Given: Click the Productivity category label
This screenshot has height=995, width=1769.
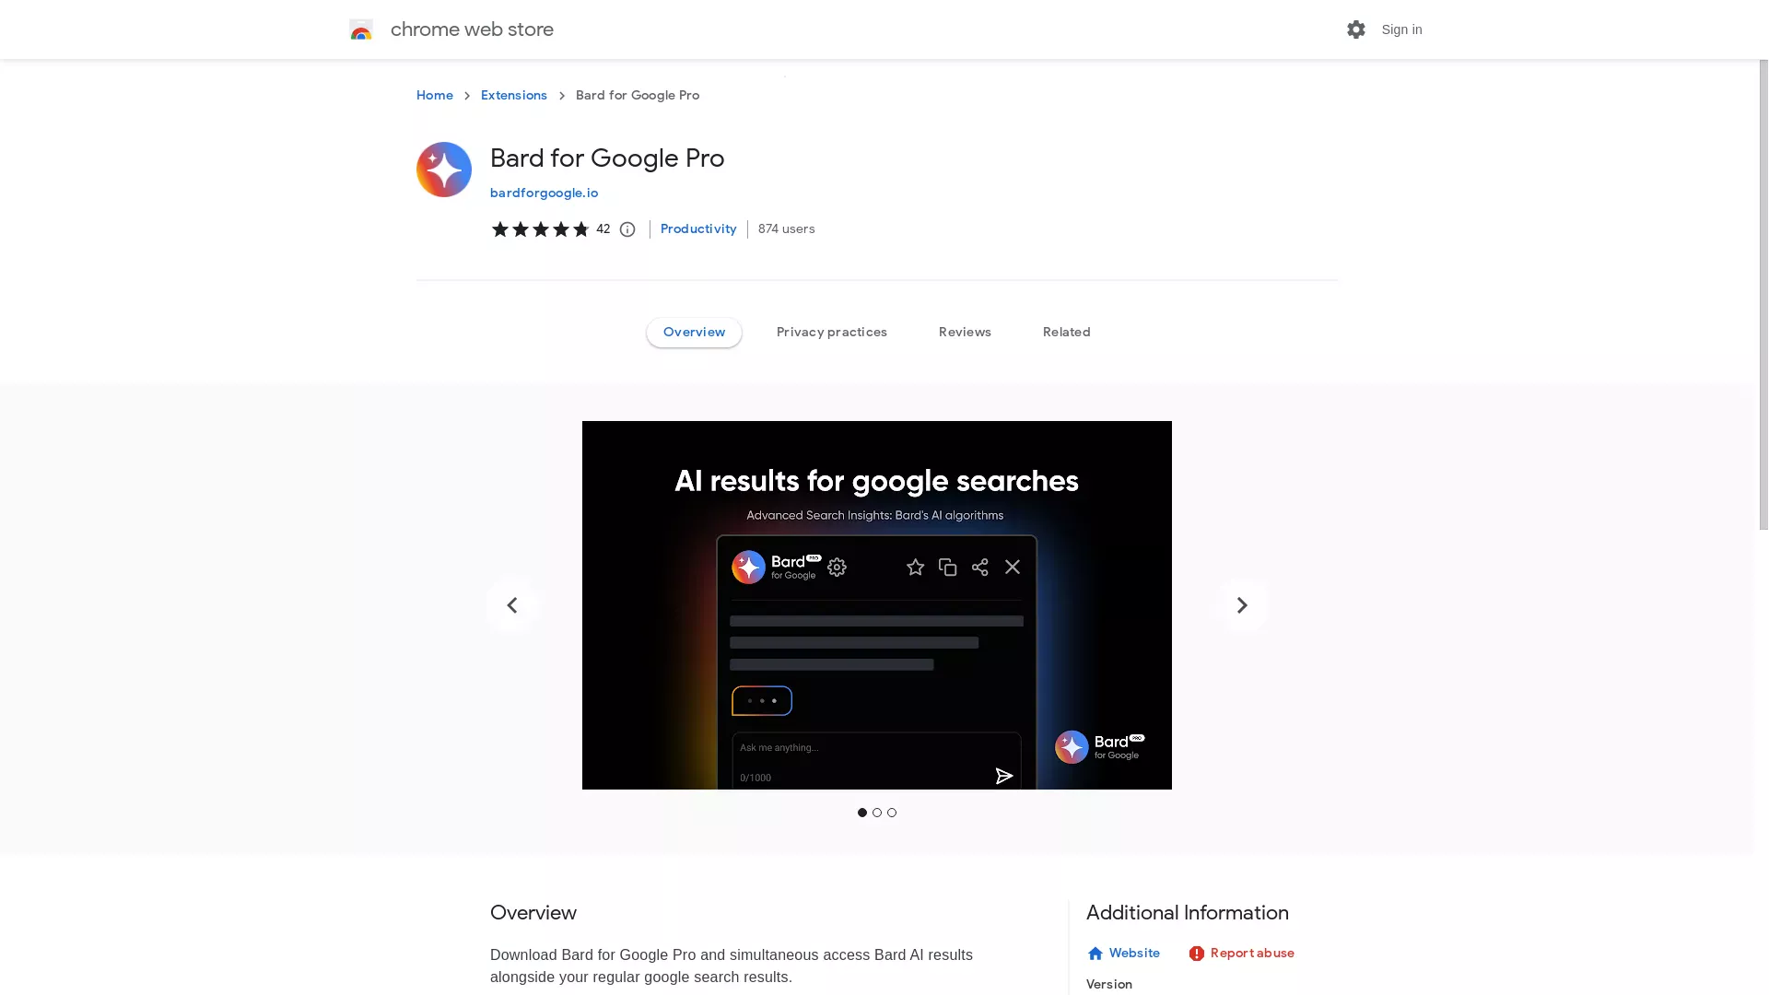Looking at the screenshot, I should pyautogui.click(x=698, y=228).
